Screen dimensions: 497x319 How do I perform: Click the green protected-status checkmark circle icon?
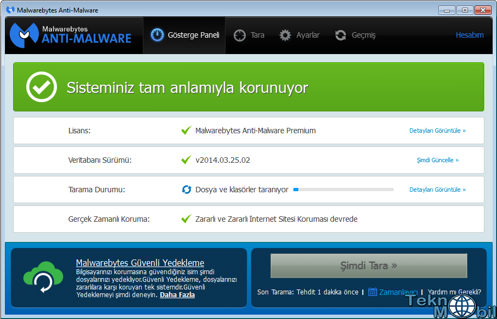[x=42, y=87]
